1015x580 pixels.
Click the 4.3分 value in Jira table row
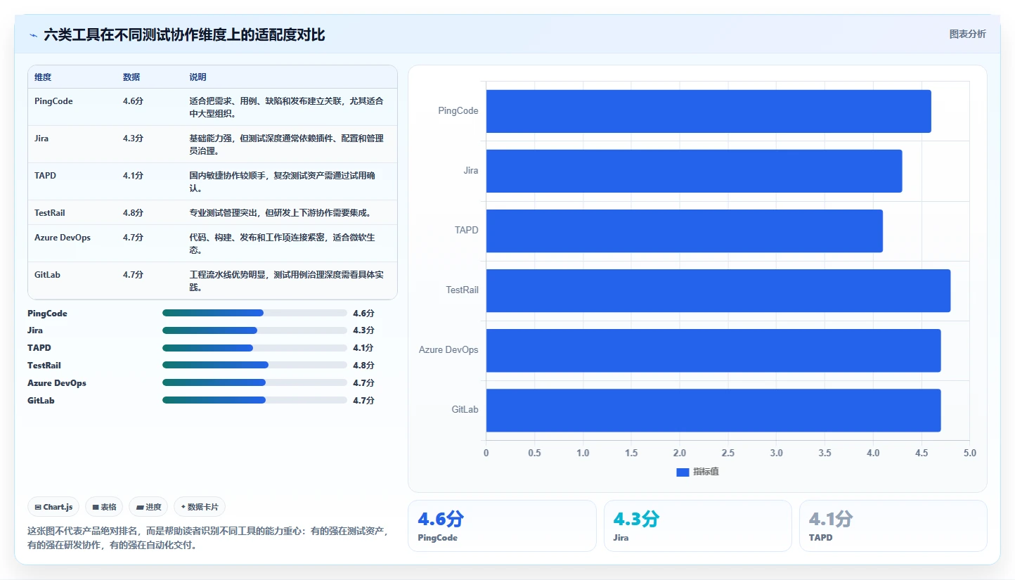[133, 138]
